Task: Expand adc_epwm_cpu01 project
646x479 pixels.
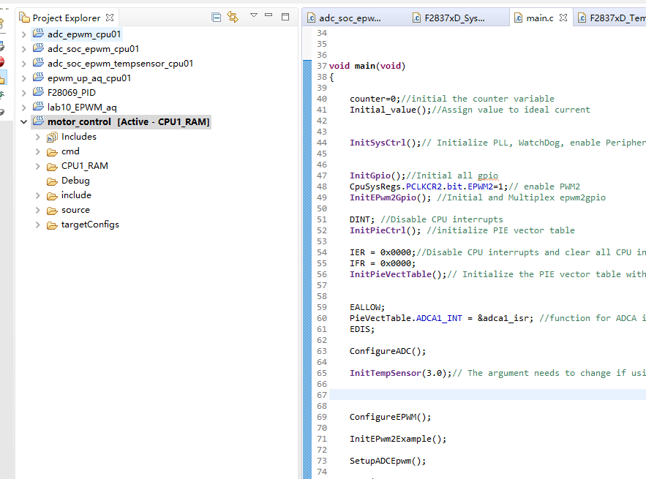Action: [24, 34]
